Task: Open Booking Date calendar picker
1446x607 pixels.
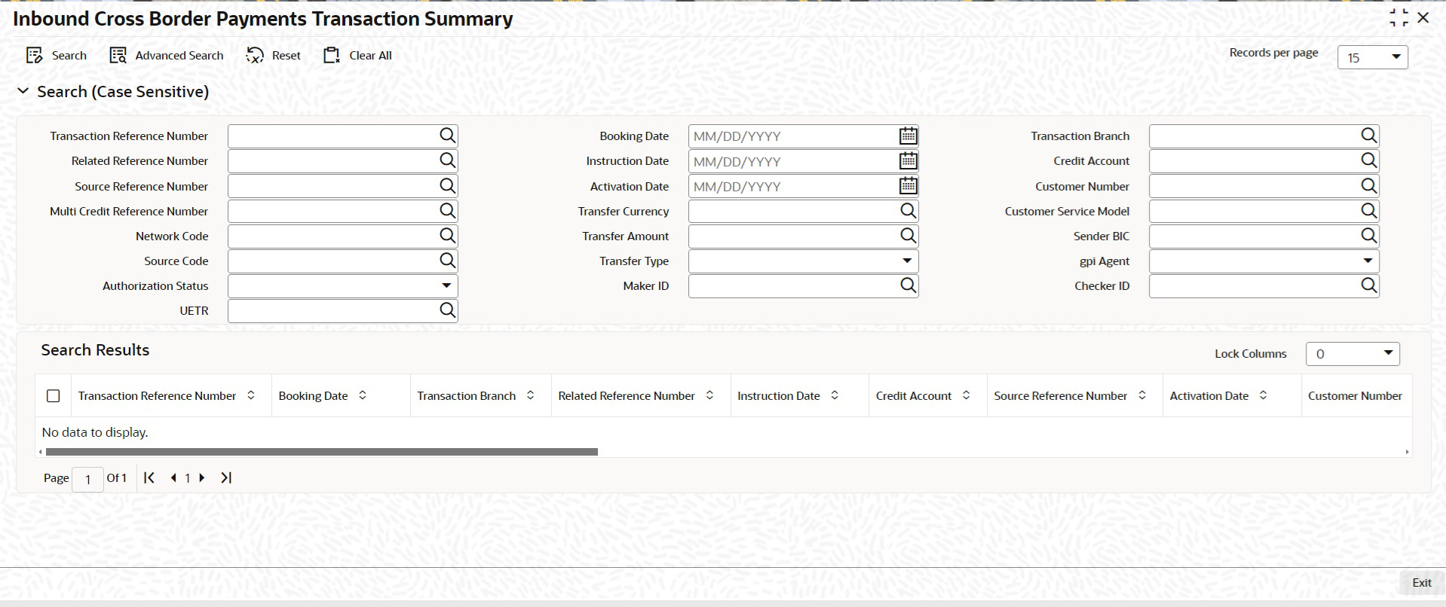Action: tap(908, 136)
